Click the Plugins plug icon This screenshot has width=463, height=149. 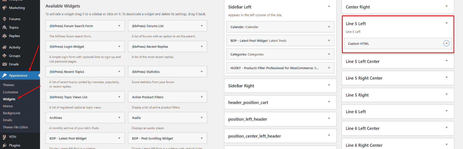click(5, 145)
